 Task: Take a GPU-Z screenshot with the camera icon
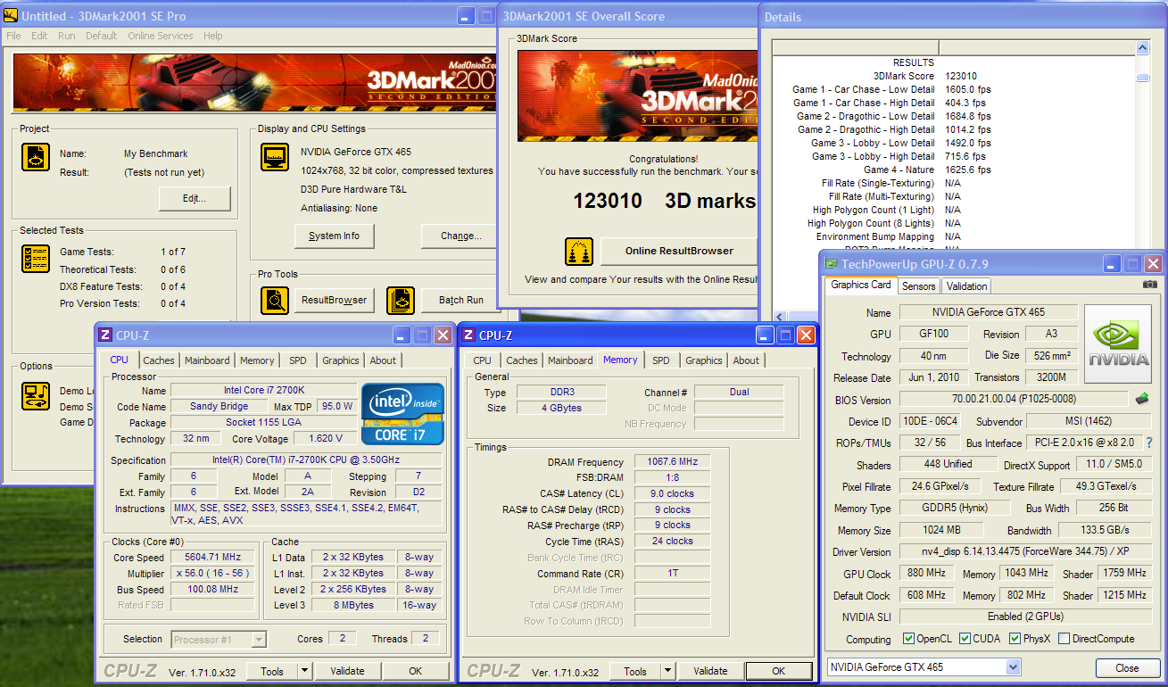coord(1150,285)
